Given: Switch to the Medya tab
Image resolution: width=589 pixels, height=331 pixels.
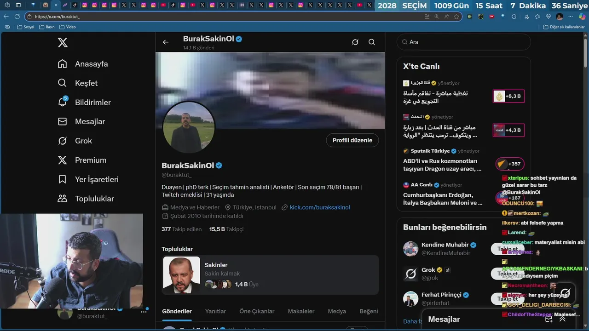Looking at the screenshot, I should 337,311.
